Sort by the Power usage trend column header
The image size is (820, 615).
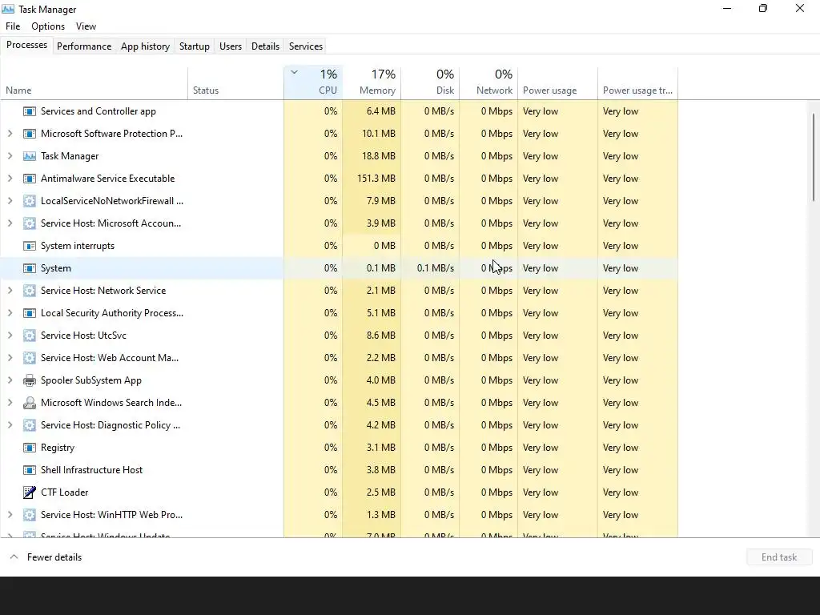coord(637,82)
